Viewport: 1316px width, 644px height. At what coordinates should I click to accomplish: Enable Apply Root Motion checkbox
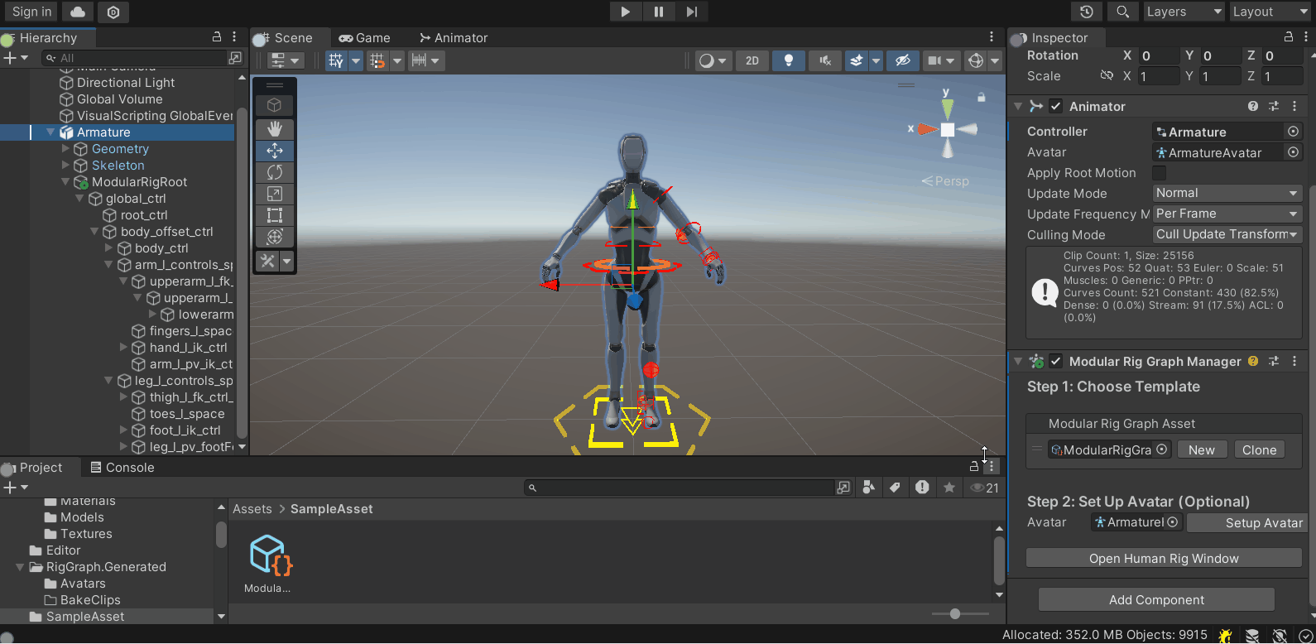[x=1160, y=173]
